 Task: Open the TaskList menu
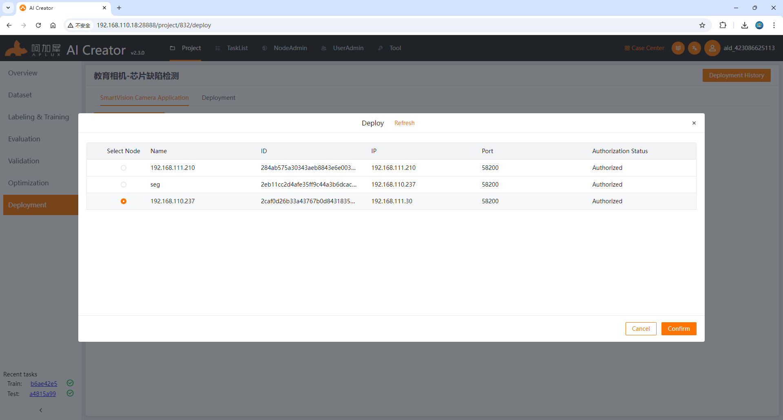click(x=232, y=48)
